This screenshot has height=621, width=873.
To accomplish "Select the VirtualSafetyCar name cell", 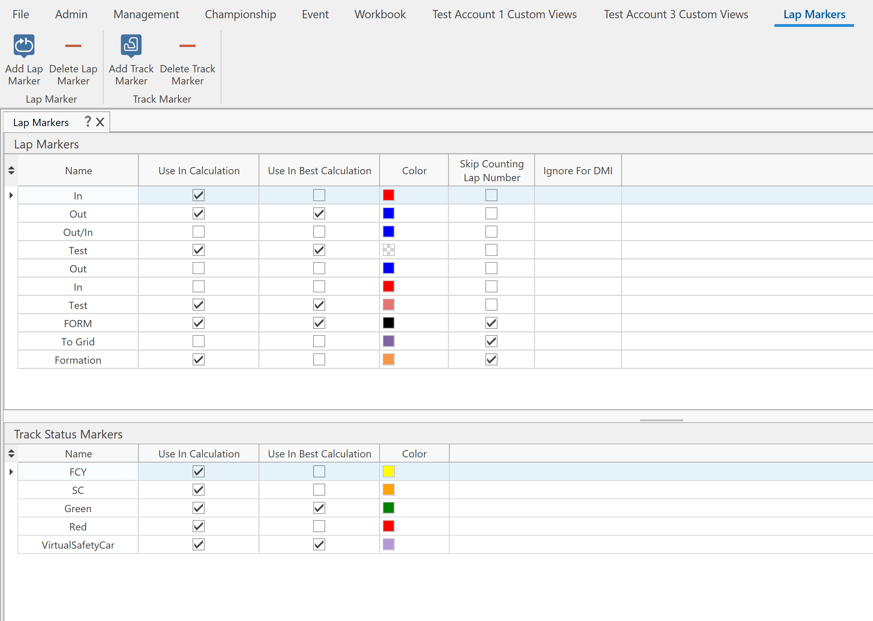I will tap(78, 545).
